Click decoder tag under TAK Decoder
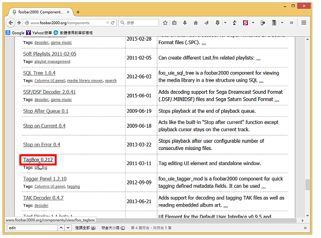The image size is (321, 238). tap(42, 206)
